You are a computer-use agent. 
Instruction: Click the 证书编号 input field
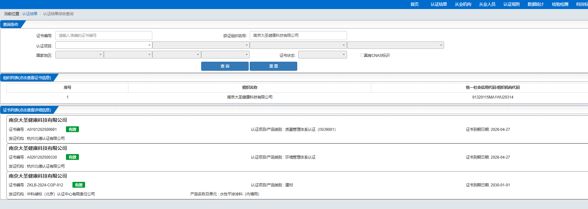coord(103,36)
